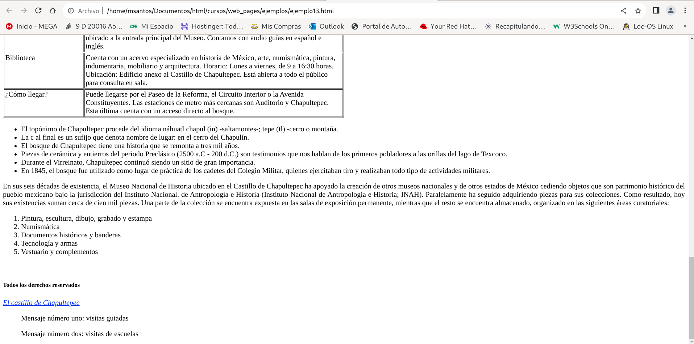Follow the El castillo de Chapultepec link
The image size is (694, 344).
pos(41,303)
